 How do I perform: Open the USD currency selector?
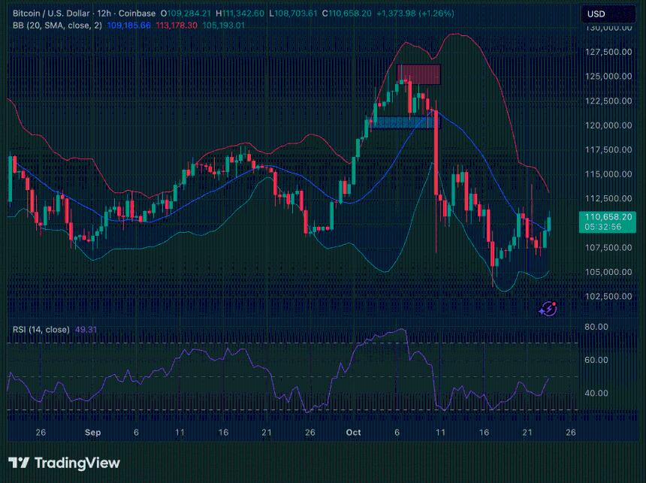click(596, 14)
